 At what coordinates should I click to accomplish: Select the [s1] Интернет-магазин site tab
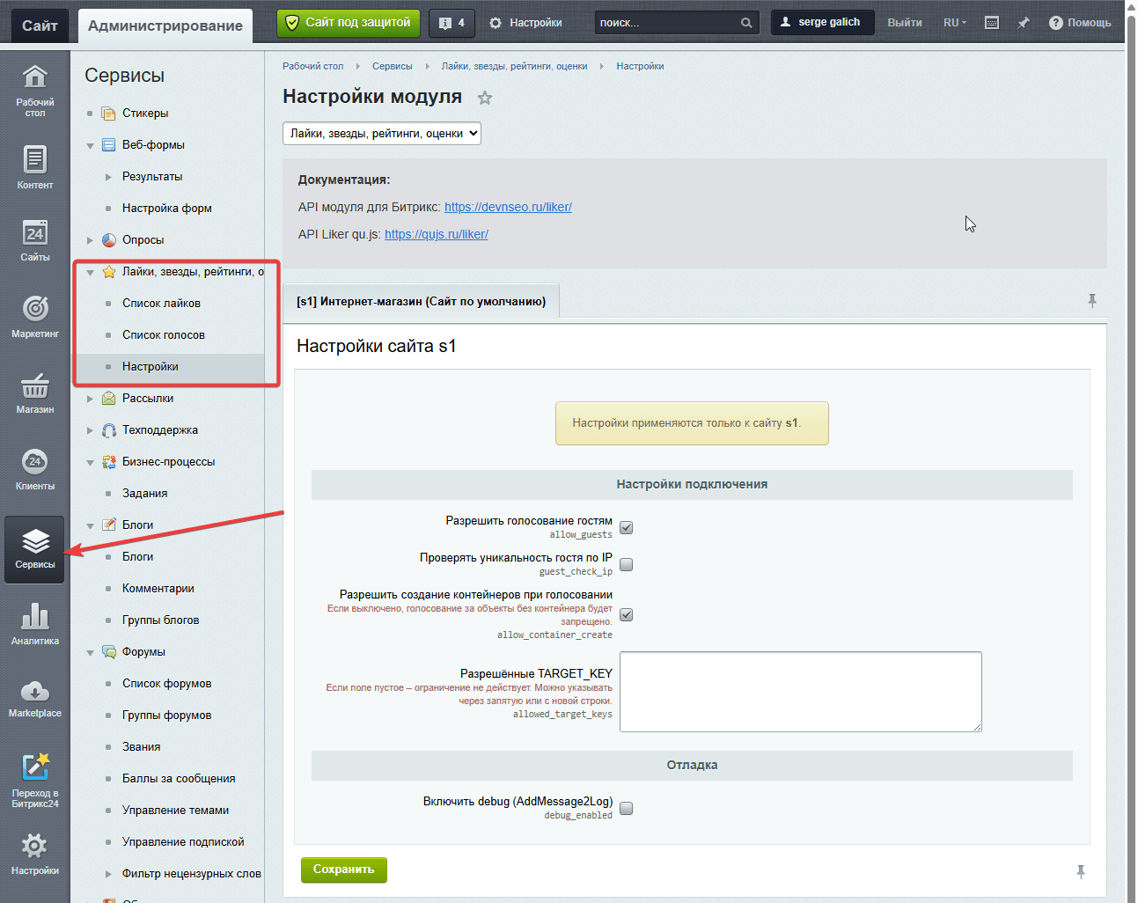pos(421,301)
